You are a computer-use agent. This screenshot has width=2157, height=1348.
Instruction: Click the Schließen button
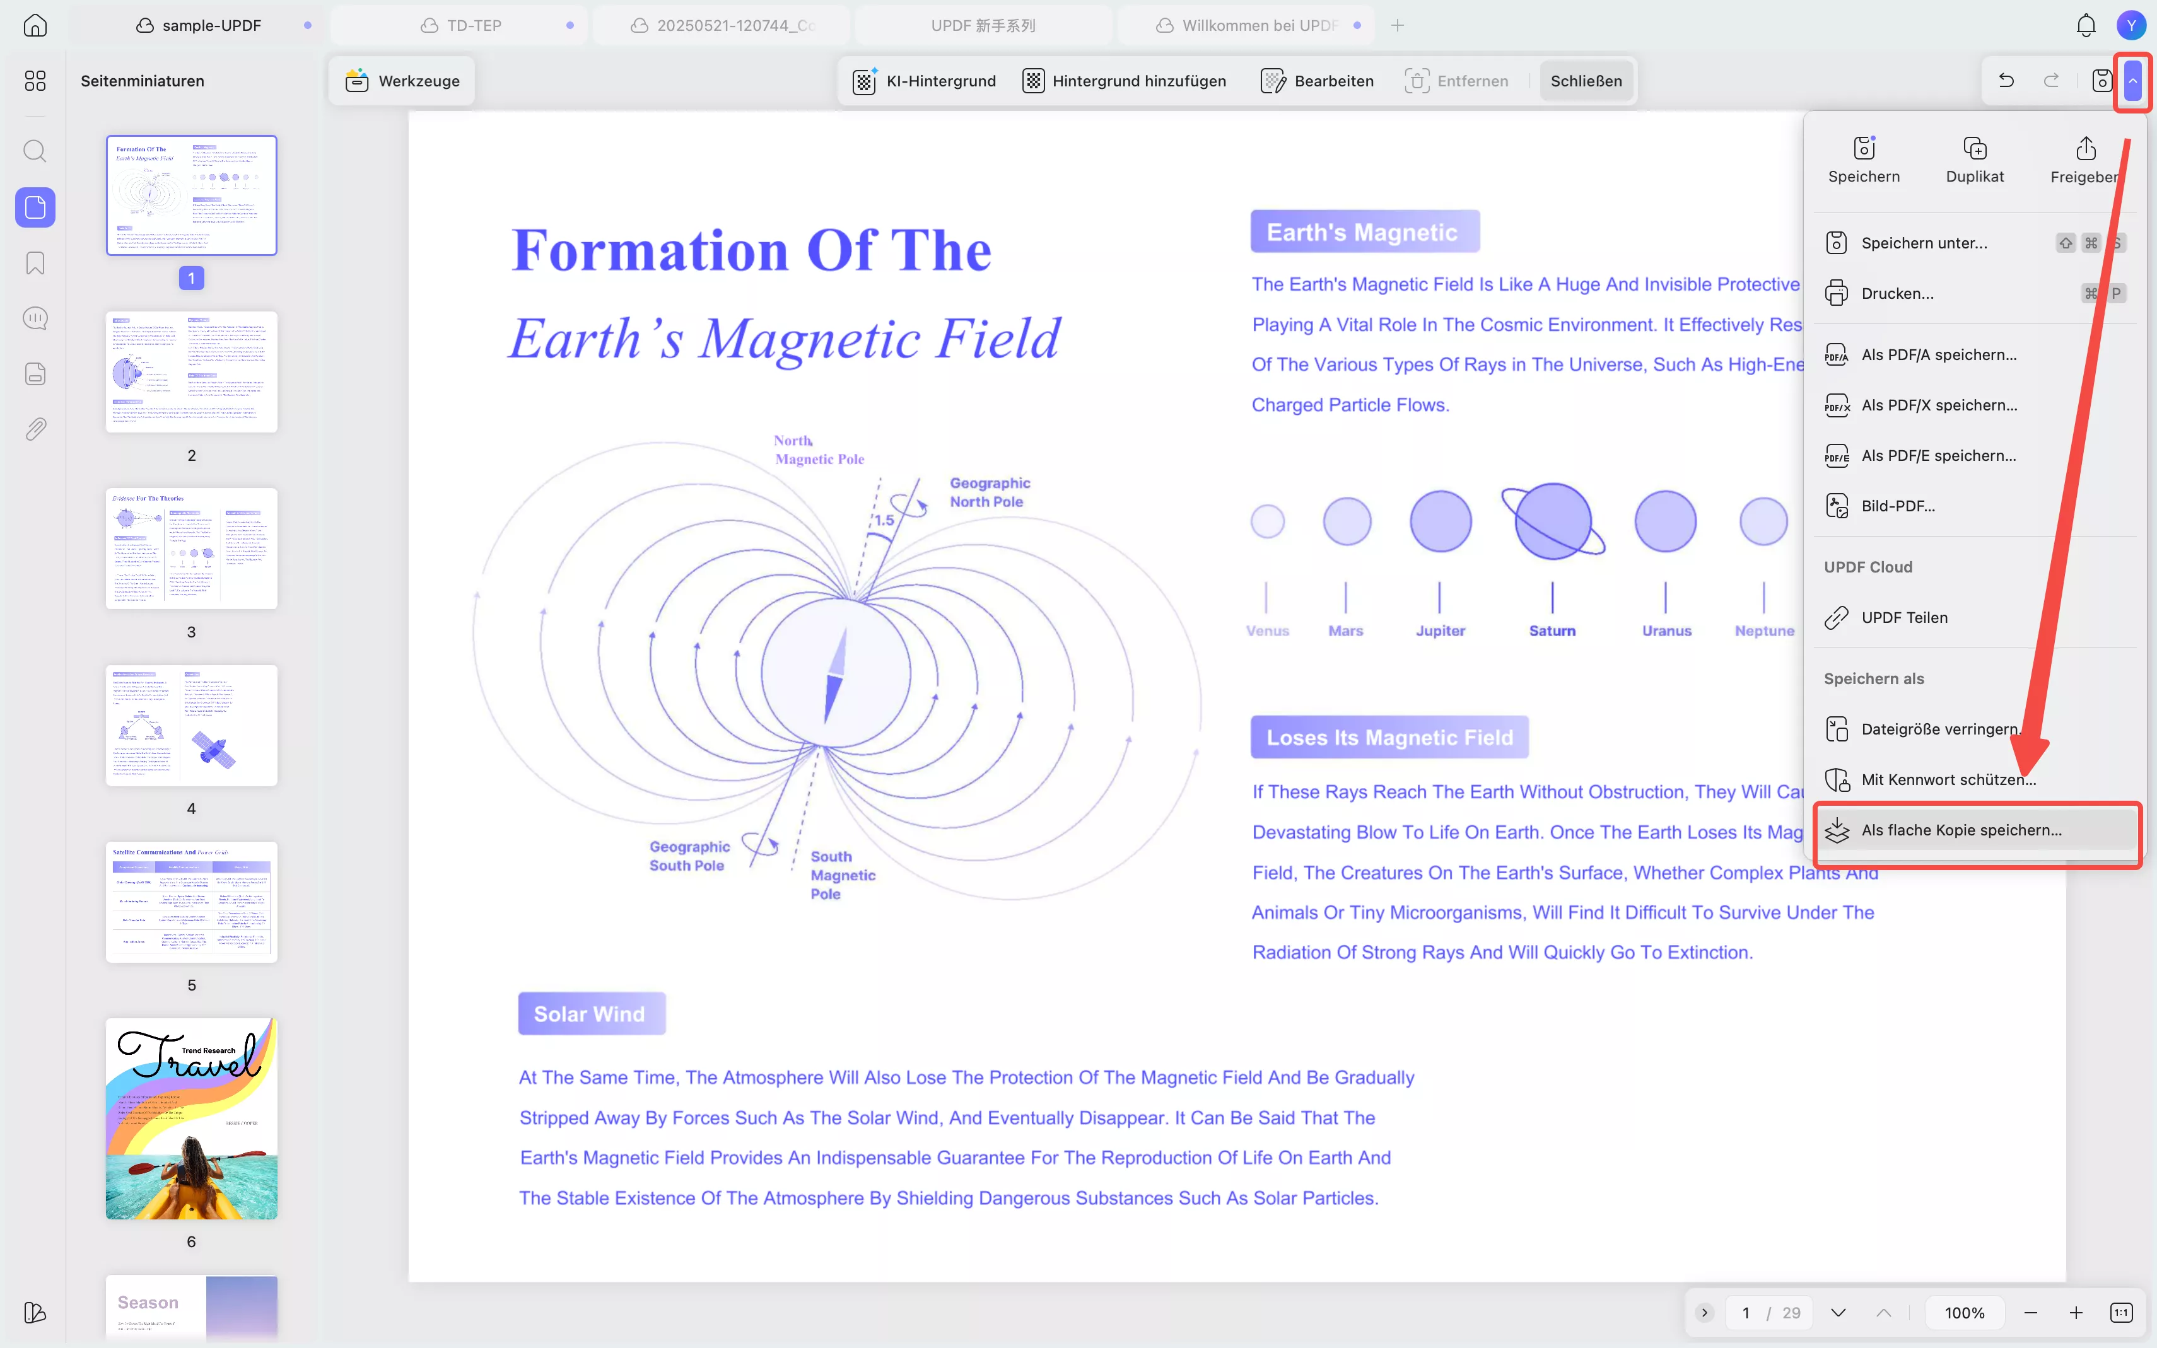pyautogui.click(x=1586, y=80)
